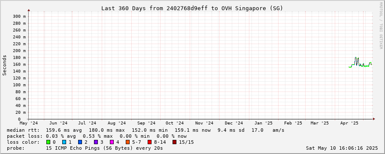
Task: Click the magenta loss color 4 swatch
Action: (x=112, y=142)
